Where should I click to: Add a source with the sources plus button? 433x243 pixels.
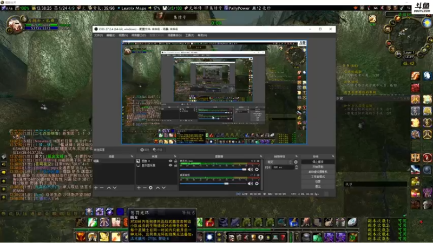coord(139,187)
